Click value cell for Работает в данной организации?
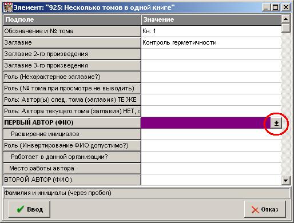 point(211,157)
